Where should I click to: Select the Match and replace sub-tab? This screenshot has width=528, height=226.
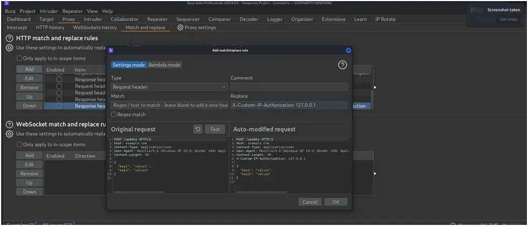pyautogui.click(x=146, y=28)
